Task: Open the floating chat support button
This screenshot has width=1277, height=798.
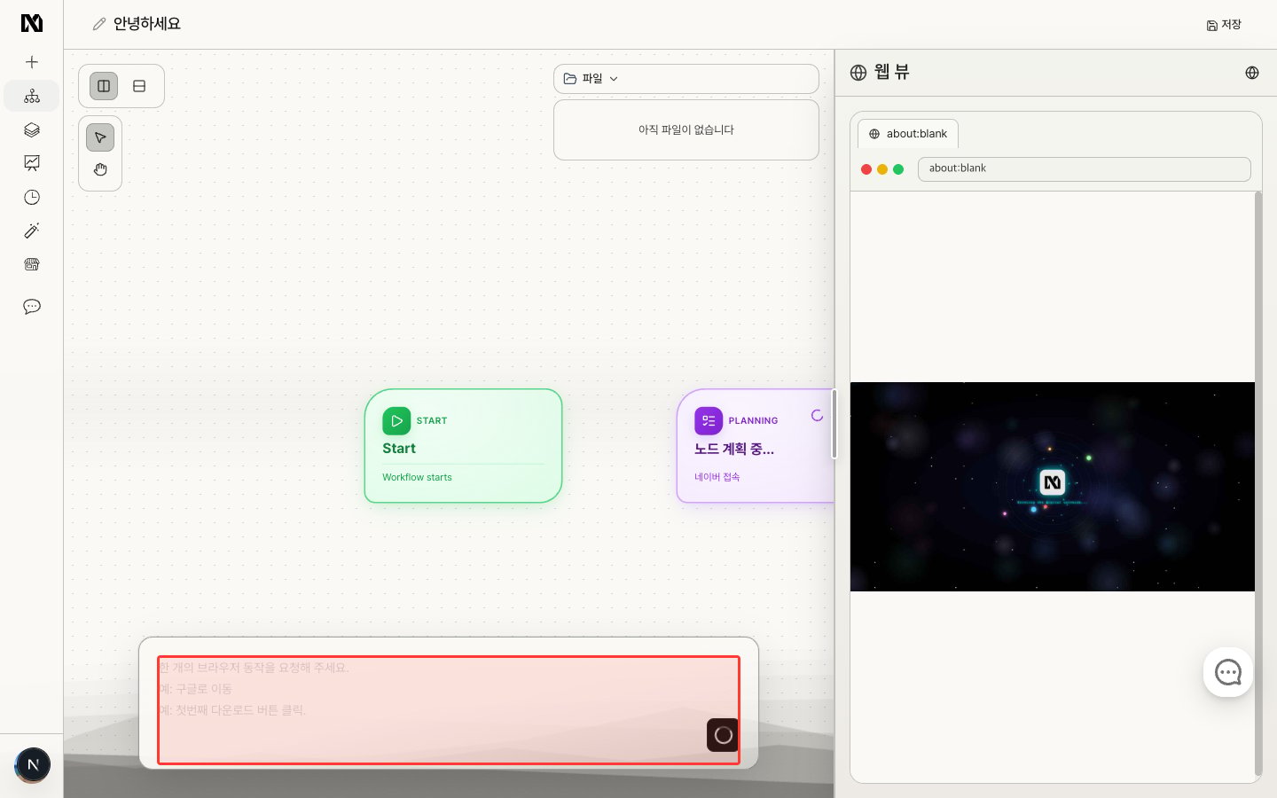Action: [1228, 672]
